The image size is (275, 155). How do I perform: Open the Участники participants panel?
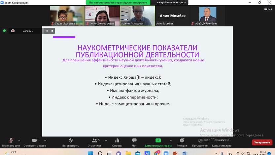pyautogui.click(x=94, y=141)
